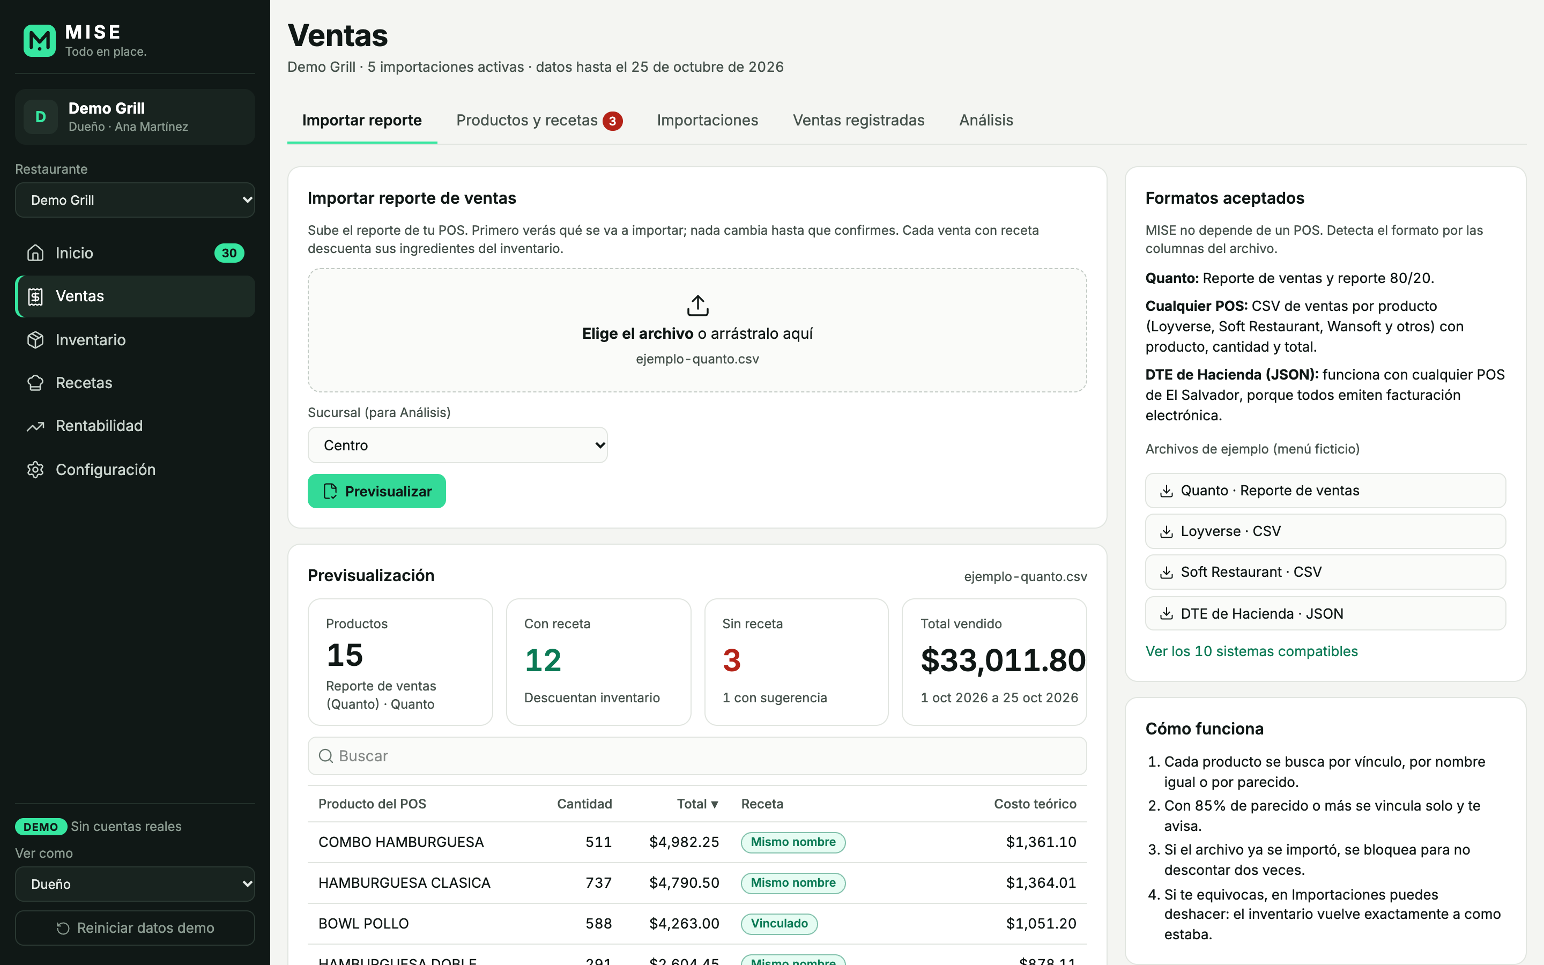The height and width of the screenshot is (965, 1544).
Task: Click the COMBO HAMBURGUESA row name
Action: [x=400, y=842]
